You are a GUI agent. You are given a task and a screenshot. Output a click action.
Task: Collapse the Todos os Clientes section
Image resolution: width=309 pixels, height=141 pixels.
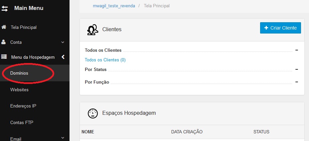[x=297, y=50]
